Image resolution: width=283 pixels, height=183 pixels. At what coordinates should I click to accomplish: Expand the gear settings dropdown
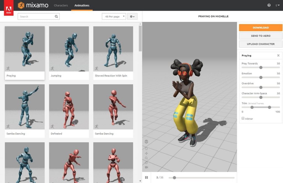[132, 17]
